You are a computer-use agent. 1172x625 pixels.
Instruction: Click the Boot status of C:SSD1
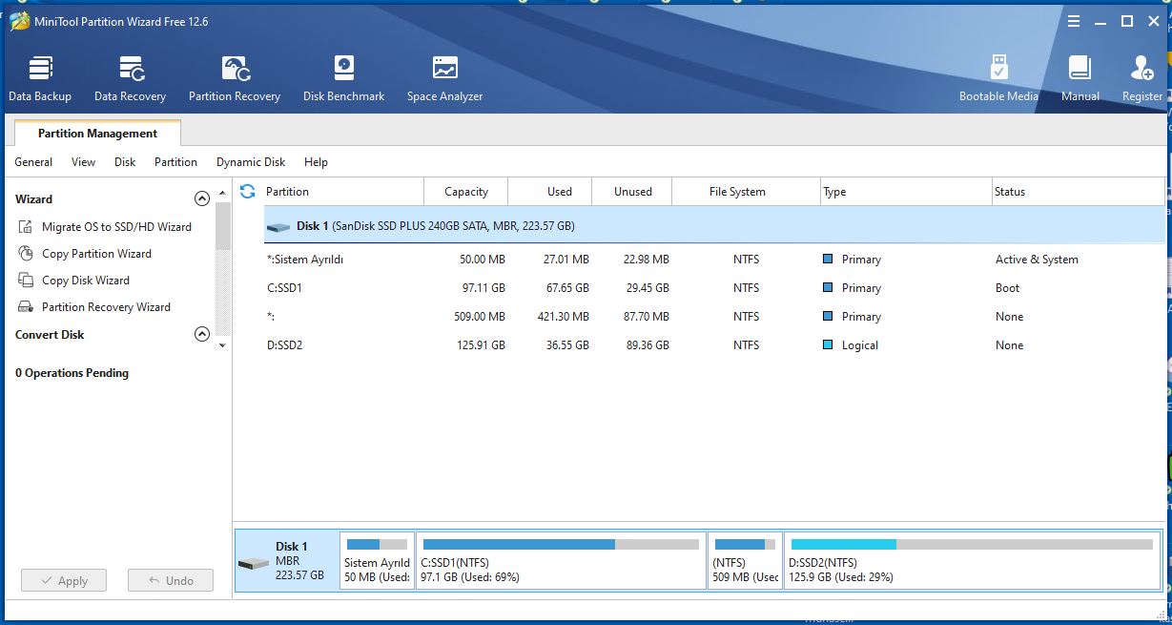pyautogui.click(x=1007, y=288)
